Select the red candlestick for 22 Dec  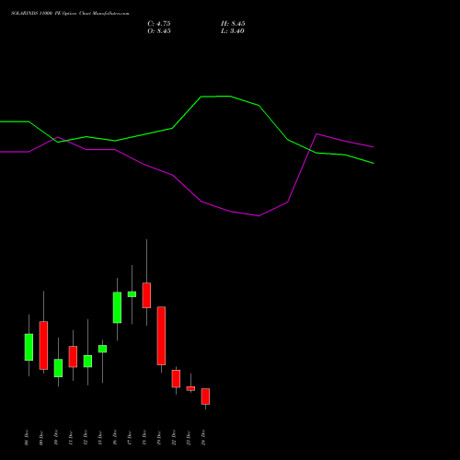coord(176,379)
